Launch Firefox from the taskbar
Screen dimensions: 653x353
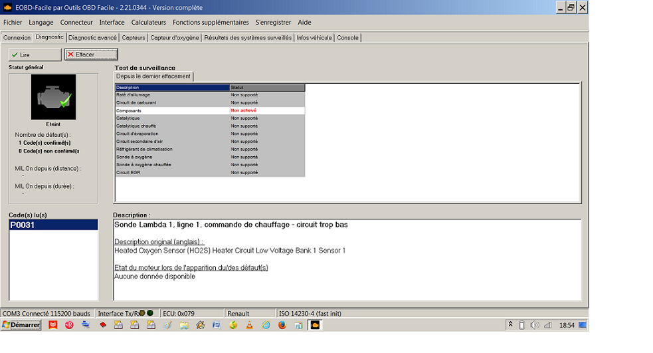click(x=282, y=325)
